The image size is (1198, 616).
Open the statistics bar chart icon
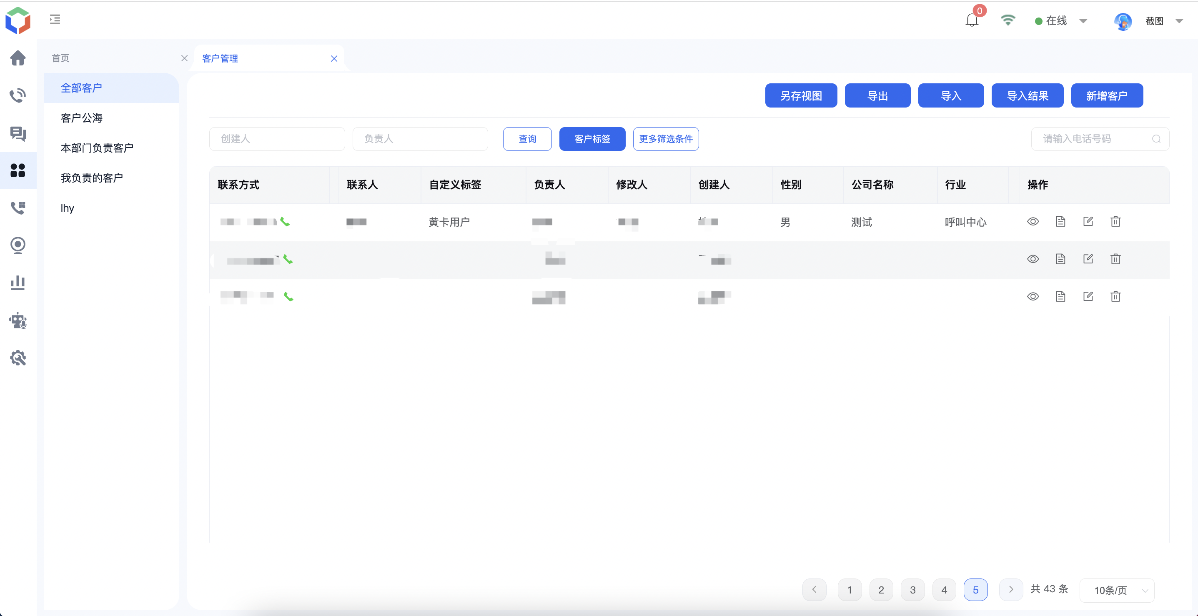pos(18,283)
